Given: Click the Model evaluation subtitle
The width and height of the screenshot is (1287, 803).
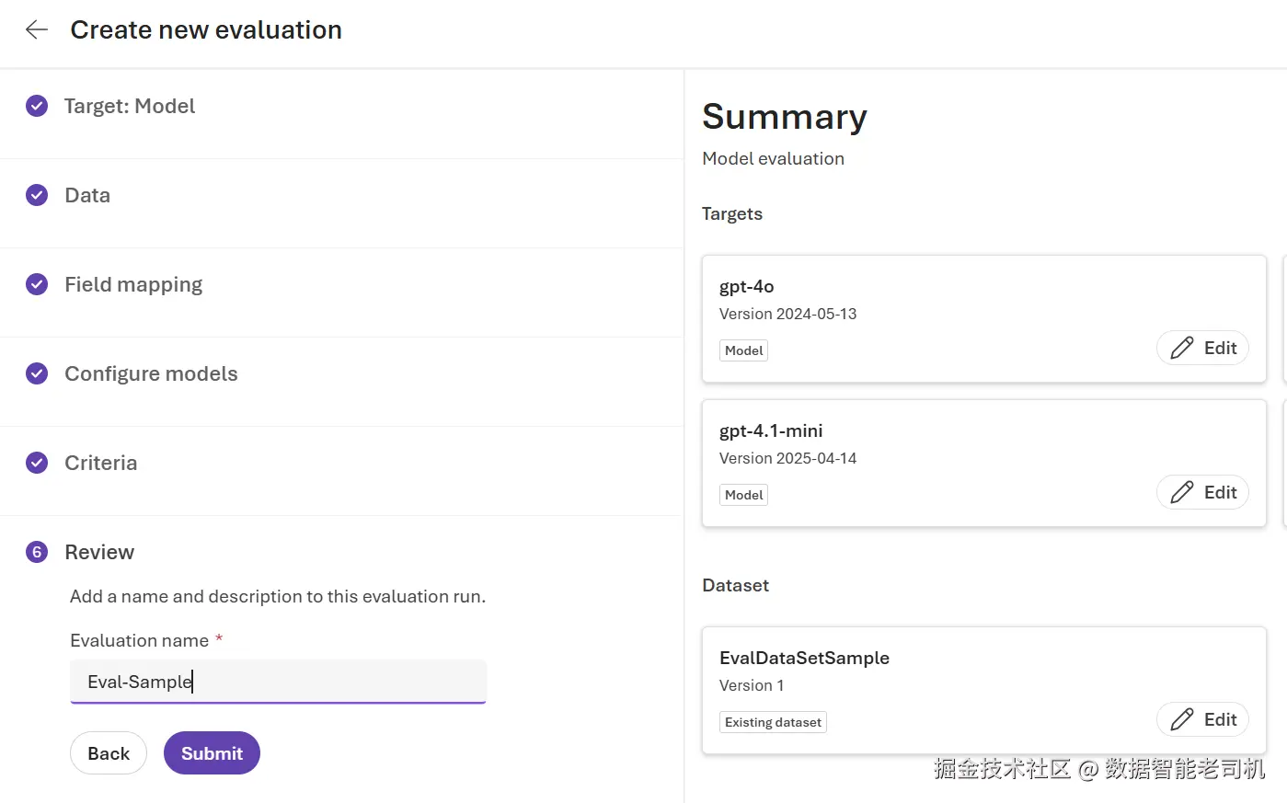Looking at the screenshot, I should (x=773, y=158).
